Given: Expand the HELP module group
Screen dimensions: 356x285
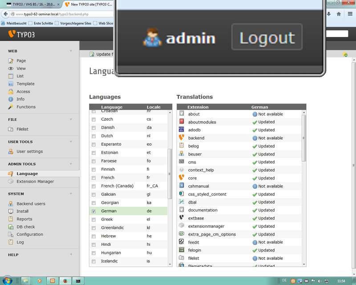Looking at the screenshot, I should pos(71,254).
